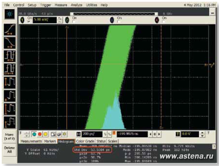This screenshot has width=219, height=166.
Task: Click the yellow single acquisition button
Action: tap(46, 134)
